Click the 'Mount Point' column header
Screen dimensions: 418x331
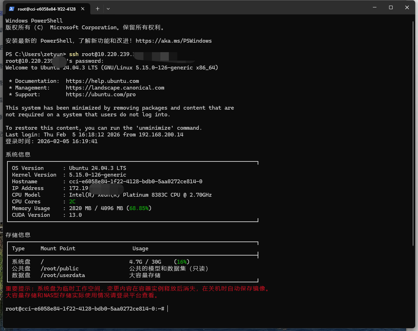pos(58,249)
